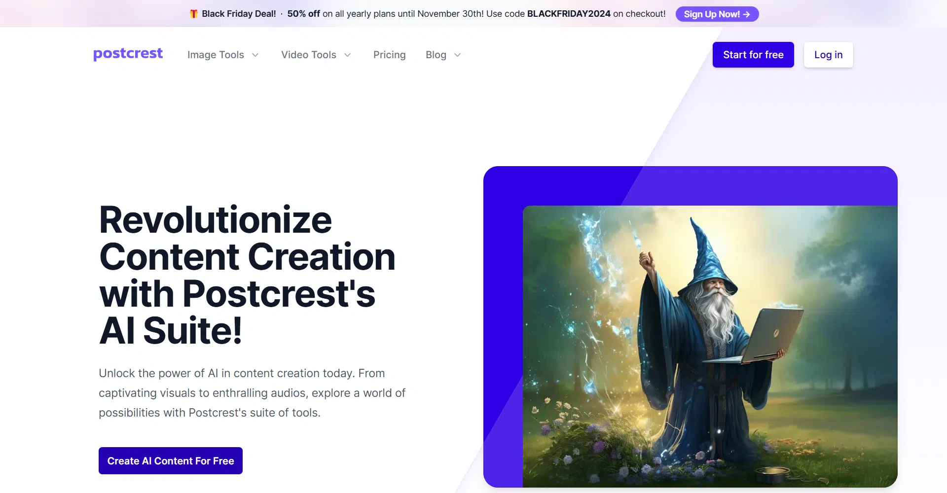Click the Revolutionize Content Creation headline

(247, 275)
